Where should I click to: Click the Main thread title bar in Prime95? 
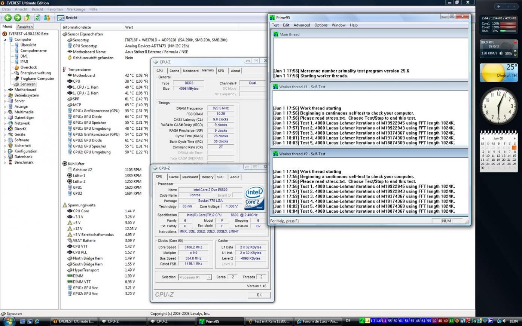pyautogui.click(x=369, y=34)
